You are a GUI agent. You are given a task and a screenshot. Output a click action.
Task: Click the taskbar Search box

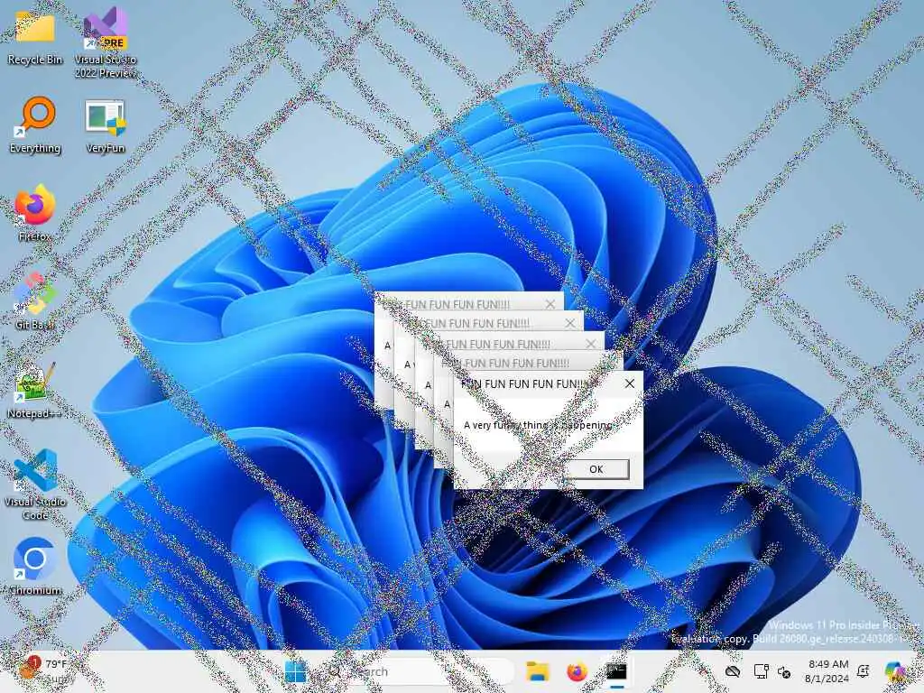[419, 671]
